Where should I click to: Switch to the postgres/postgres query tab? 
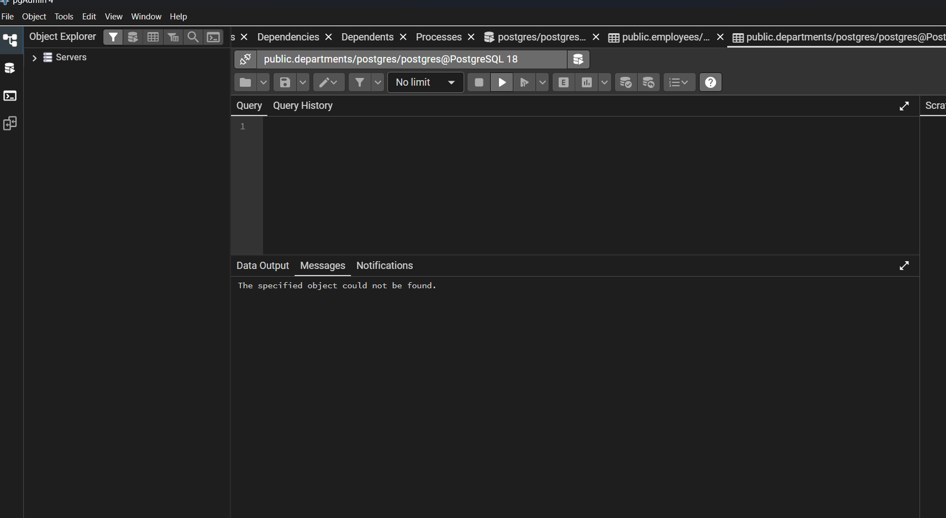(x=535, y=37)
